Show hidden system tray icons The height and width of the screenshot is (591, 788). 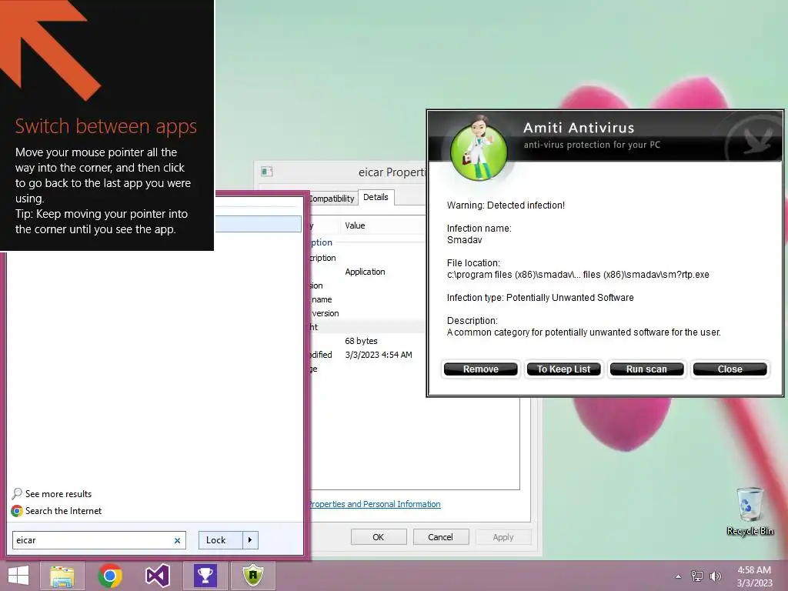(679, 576)
